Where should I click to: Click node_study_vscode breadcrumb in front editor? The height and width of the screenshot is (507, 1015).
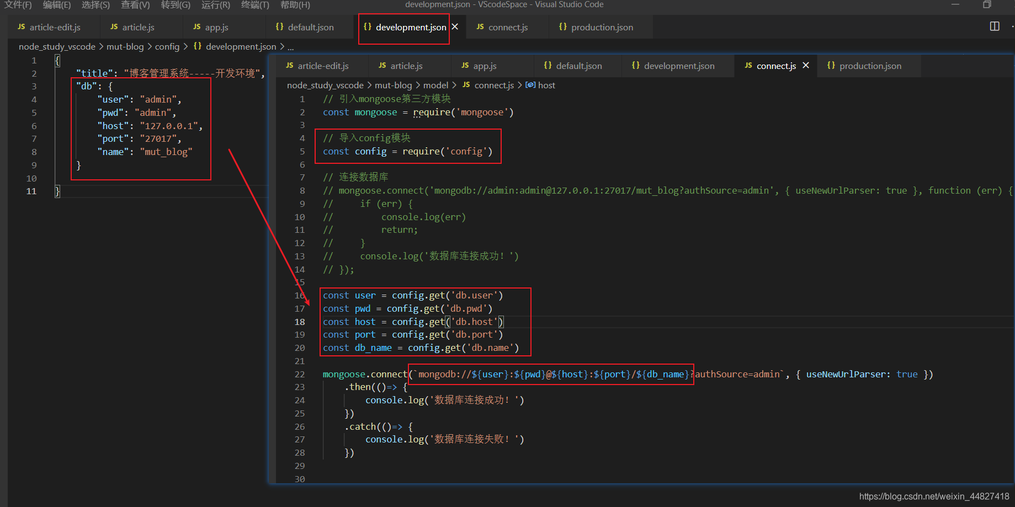click(x=325, y=86)
